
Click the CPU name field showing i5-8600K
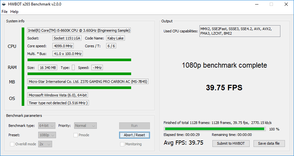tap(79, 30)
